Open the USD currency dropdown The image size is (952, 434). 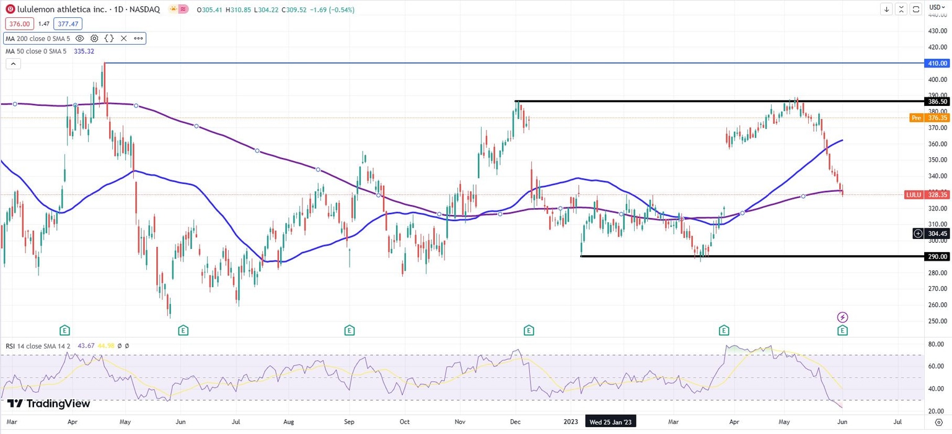[x=937, y=7]
